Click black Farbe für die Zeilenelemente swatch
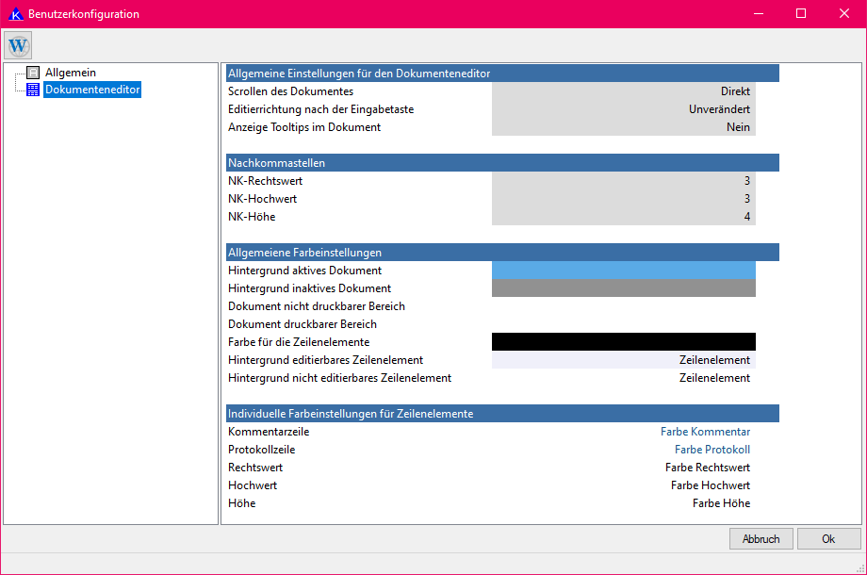The height and width of the screenshot is (575, 867). coord(623,342)
